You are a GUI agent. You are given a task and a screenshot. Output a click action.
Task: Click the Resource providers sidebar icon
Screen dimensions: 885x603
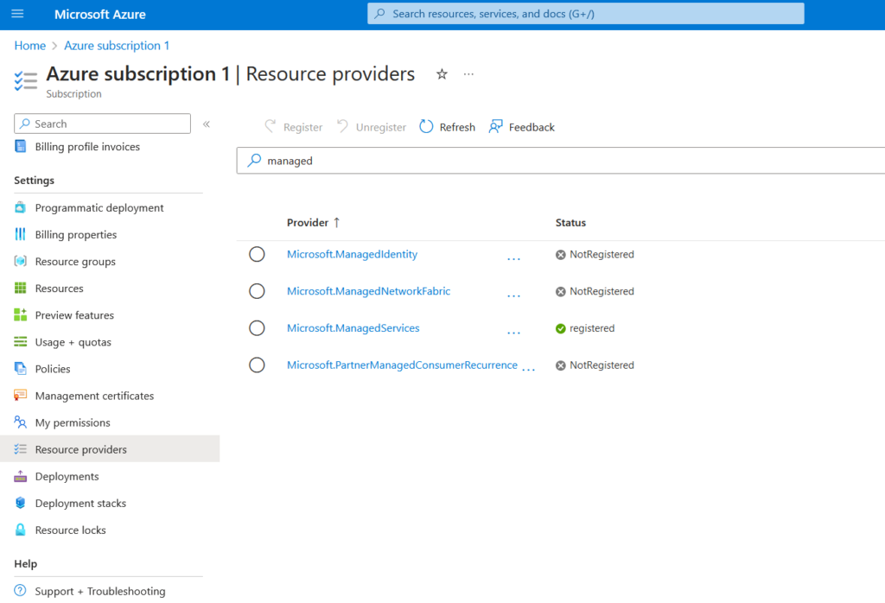21,449
